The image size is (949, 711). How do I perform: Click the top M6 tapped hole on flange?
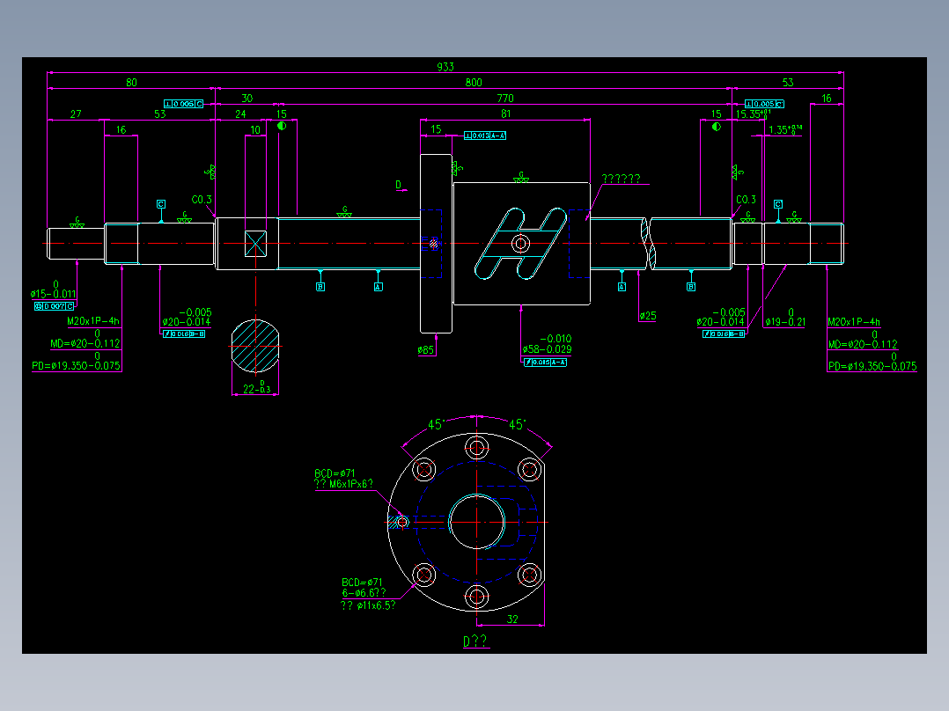click(x=476, y=447)
